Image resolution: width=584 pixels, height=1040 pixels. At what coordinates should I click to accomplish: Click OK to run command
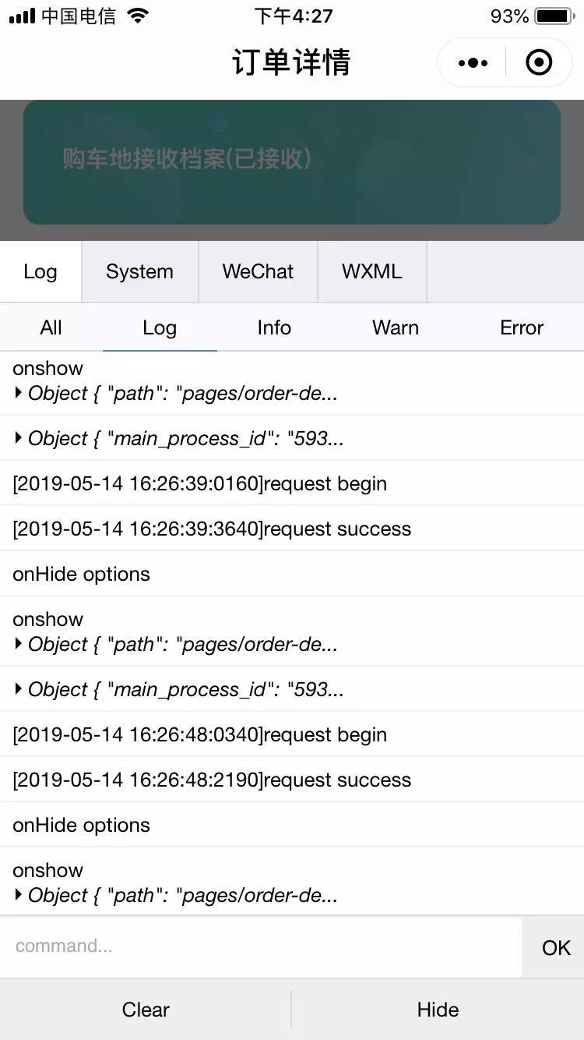click(x=556, y=947)
